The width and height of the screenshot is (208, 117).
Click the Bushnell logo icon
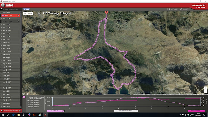tap(3, 5)
